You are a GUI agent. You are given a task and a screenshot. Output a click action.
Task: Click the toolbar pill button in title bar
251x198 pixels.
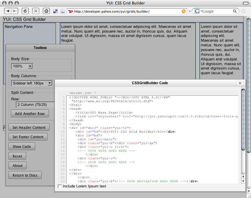(245, 3)
